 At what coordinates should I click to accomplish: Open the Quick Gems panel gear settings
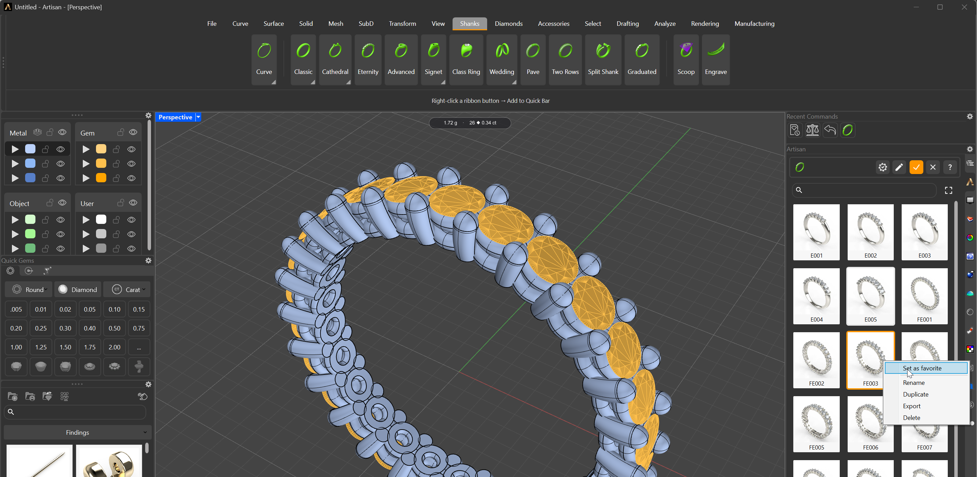tap(148, 260)
